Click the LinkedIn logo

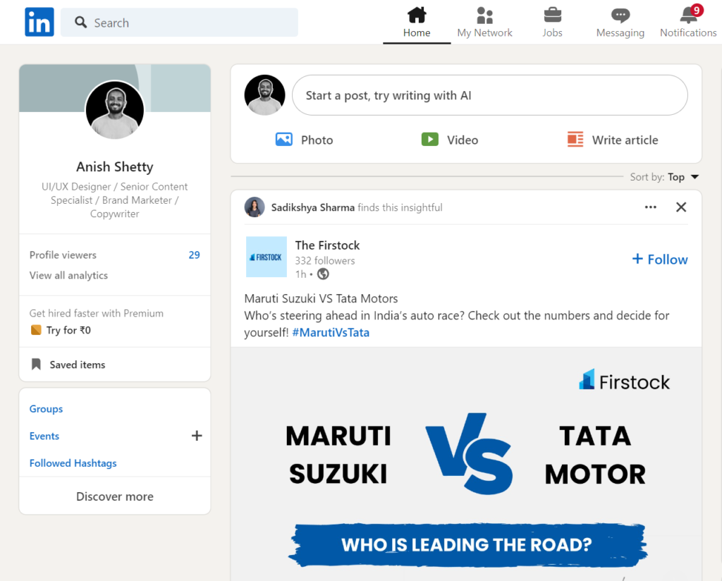pyautogui.click(x=39, y=22)
